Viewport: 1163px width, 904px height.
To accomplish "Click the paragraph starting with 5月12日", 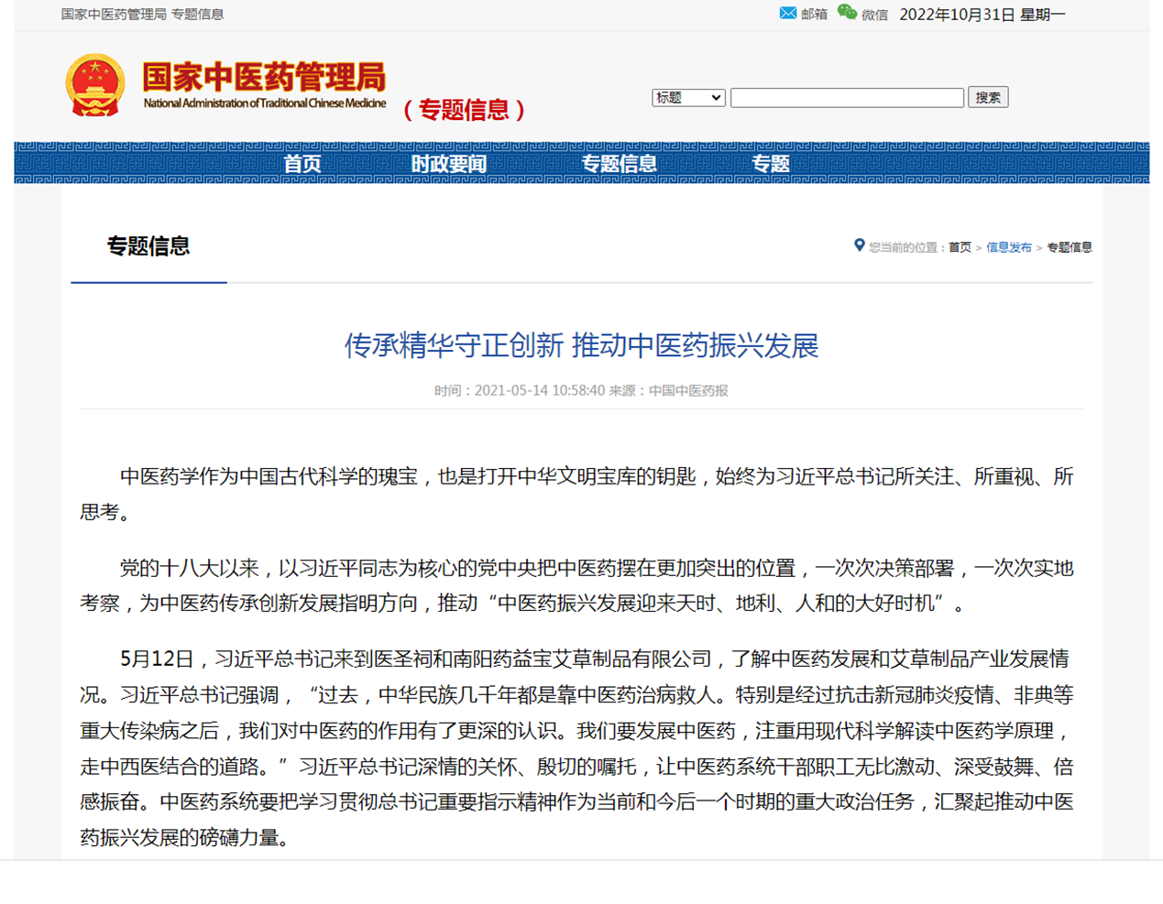I will coord(576,747).
